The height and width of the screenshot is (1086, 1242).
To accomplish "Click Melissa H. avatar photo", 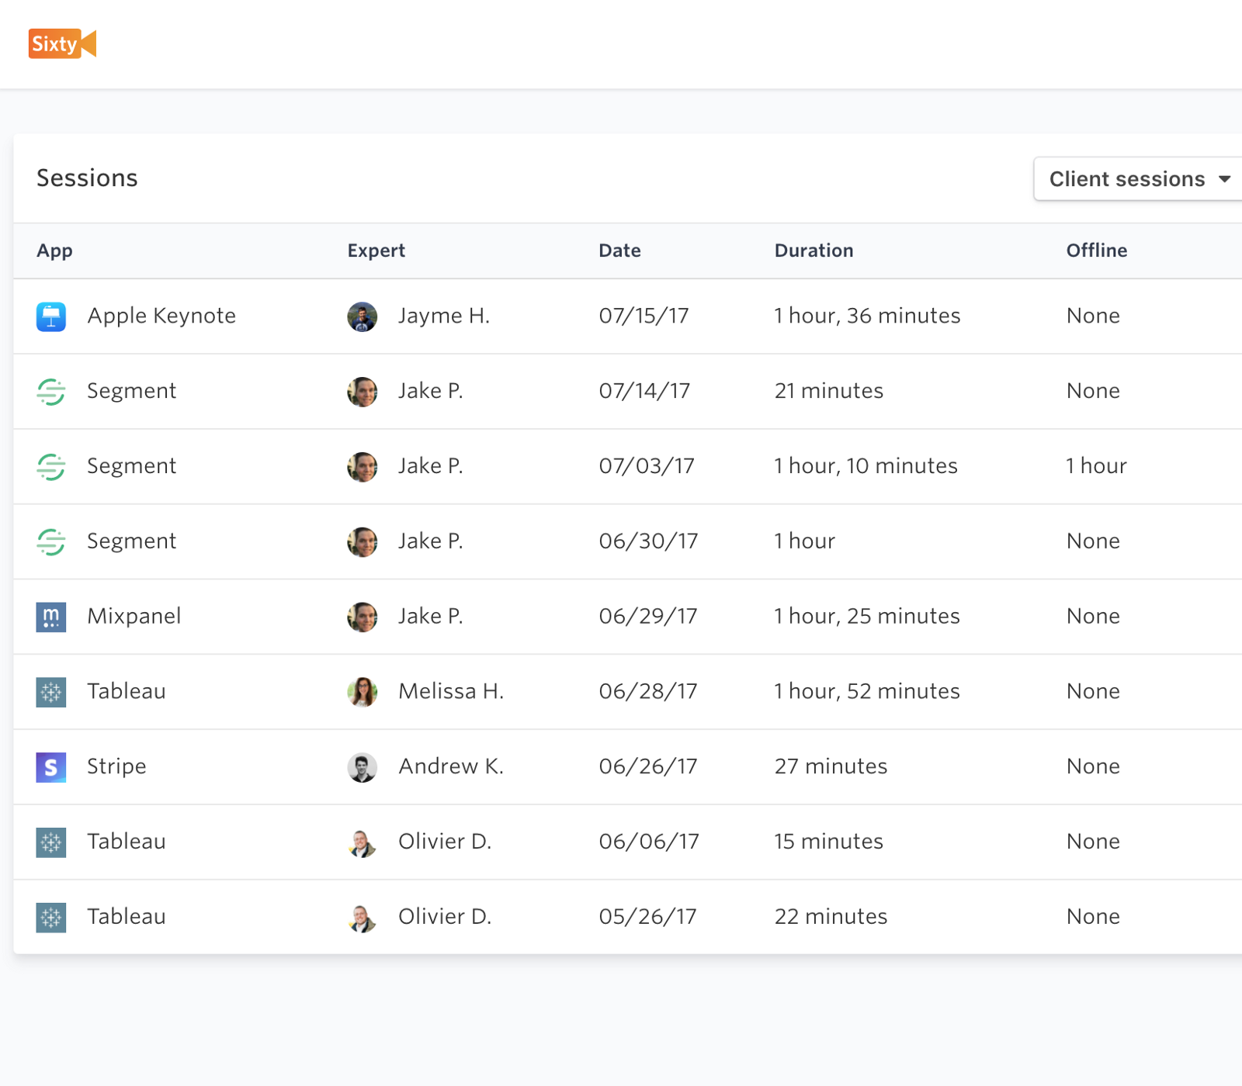I will click(x=363, y=692).
